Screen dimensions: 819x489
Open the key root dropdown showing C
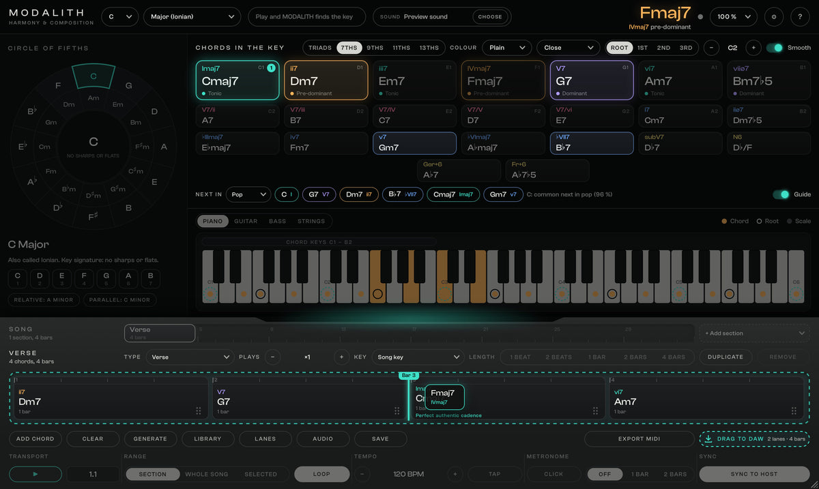(x=120, y=16)
